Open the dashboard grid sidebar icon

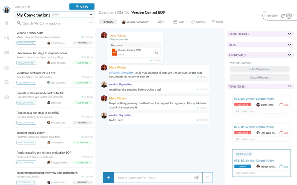(x=7, y=67)
